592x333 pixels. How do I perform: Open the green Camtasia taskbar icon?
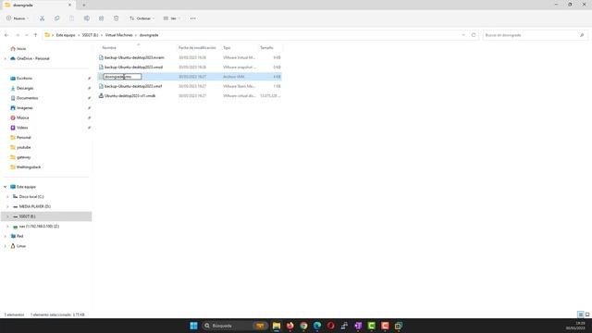click(x=372, y=326)
